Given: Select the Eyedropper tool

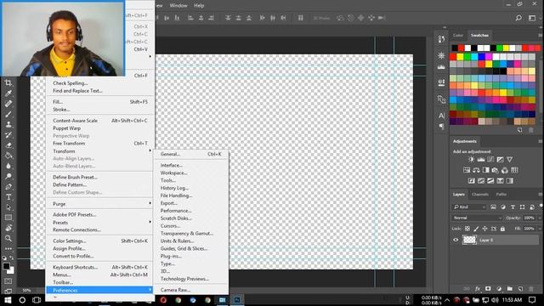Looking at the screenshot, I should [8, 93].
